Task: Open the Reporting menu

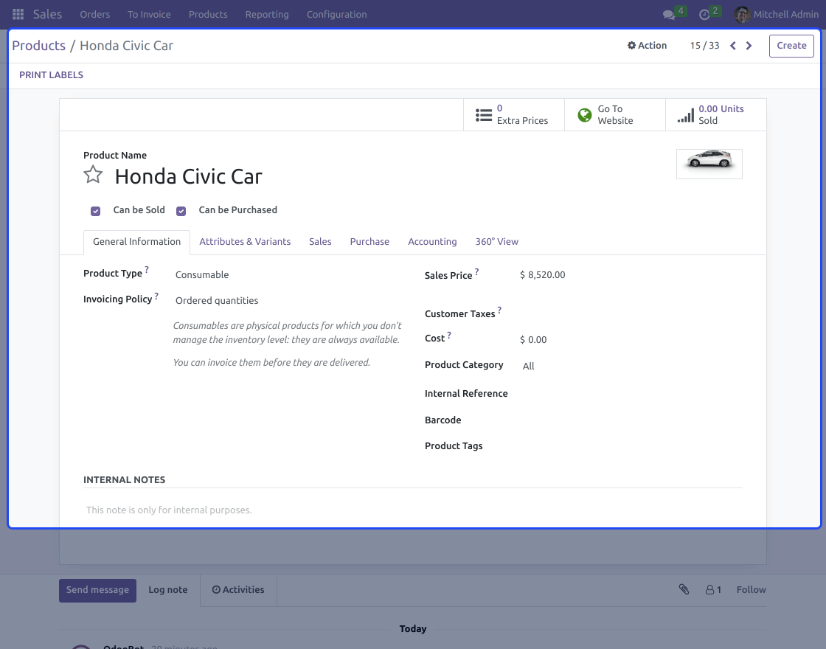Action: [x=267, y=14]
